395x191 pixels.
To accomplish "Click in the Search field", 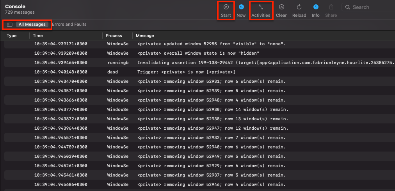I will [371, 7].
